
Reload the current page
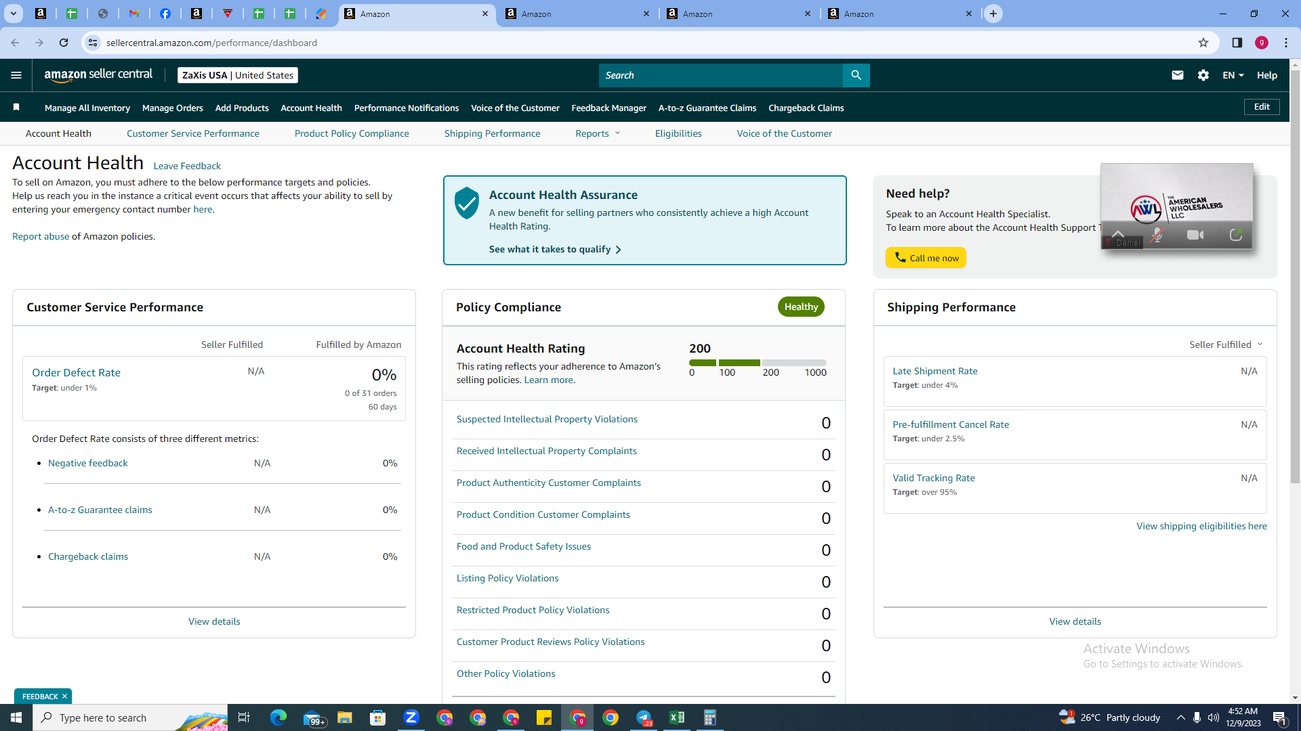coord(64,43)
